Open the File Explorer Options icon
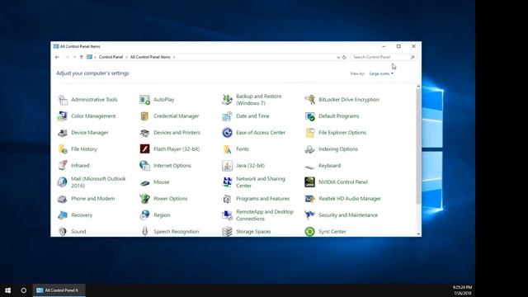 click(310, 133)
